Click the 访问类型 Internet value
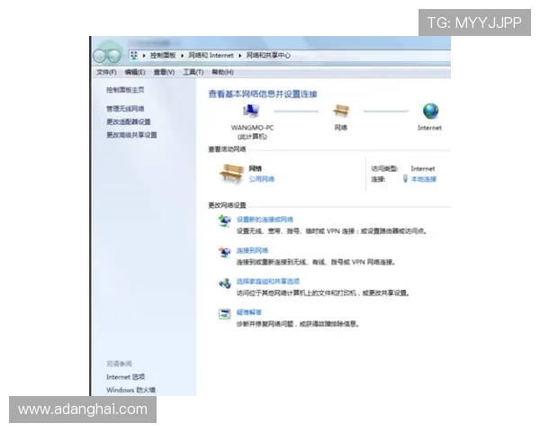The image size is (540, 432). coord(423,169)
